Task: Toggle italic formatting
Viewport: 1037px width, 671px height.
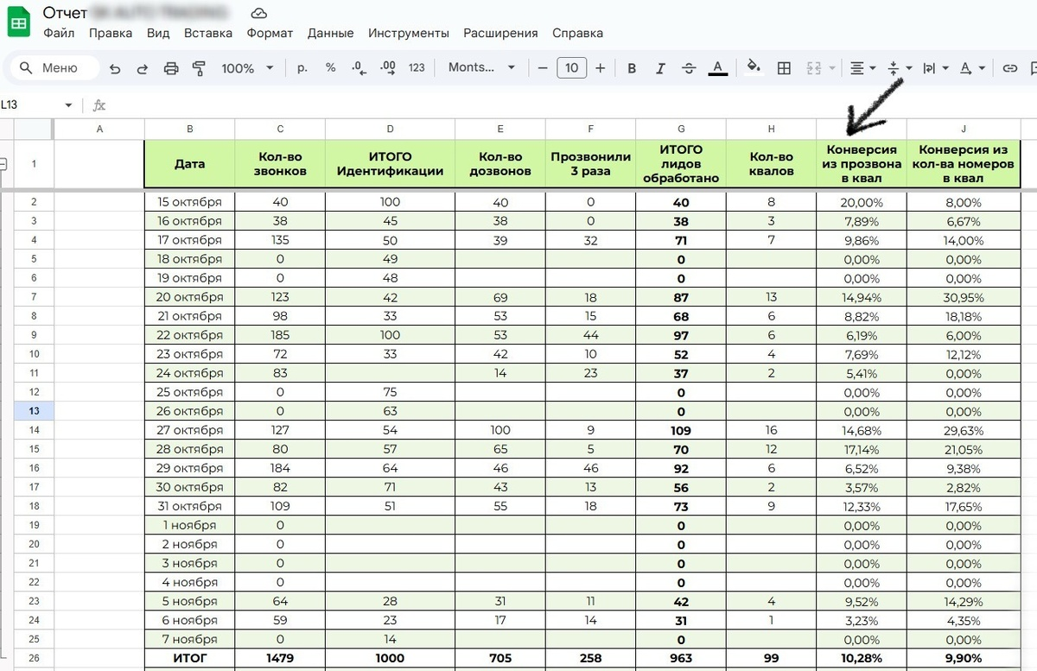Action: click(x=660, y=68)
